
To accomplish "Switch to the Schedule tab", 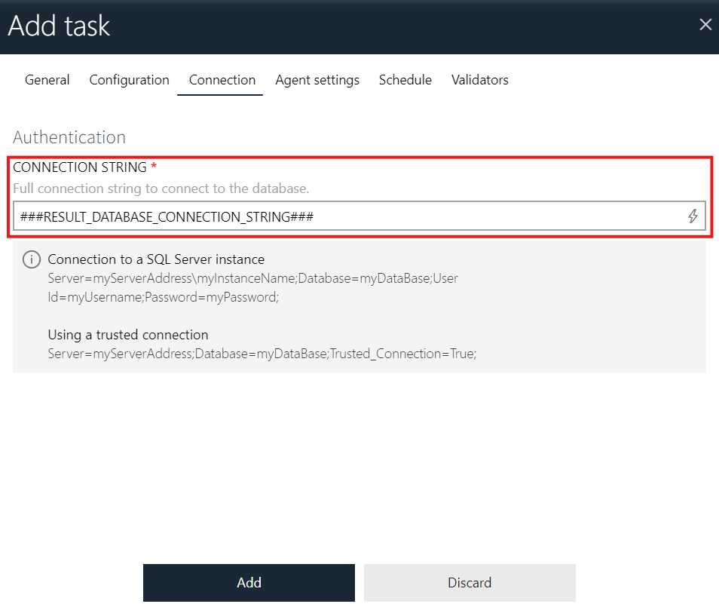I will (405, 80).
